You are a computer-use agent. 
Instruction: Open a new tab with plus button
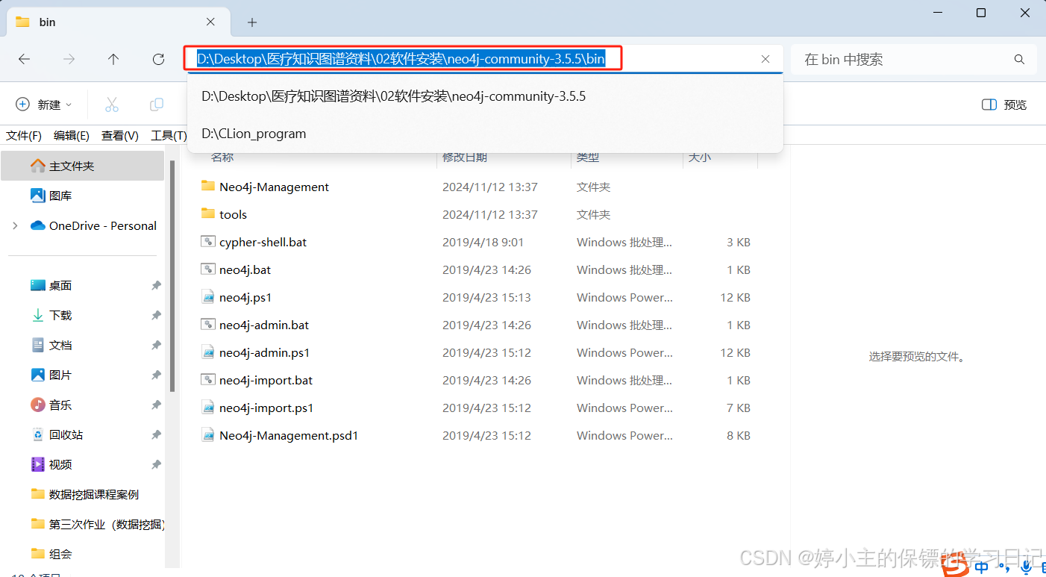pos(252,22)
